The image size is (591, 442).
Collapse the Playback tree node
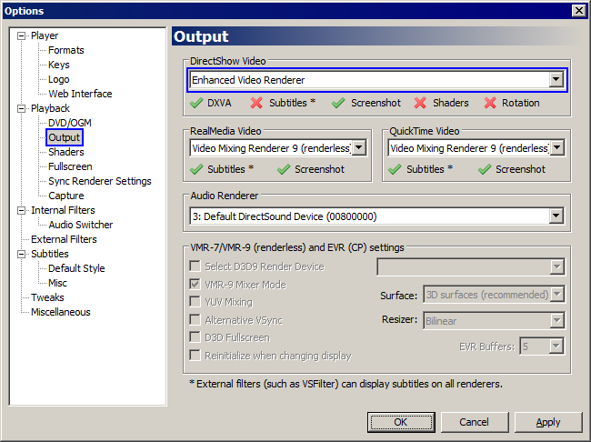coord(22,108)
